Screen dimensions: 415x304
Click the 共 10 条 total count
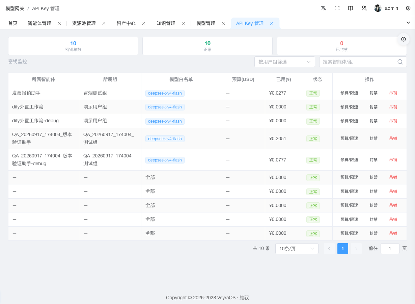tap(261, 248)
